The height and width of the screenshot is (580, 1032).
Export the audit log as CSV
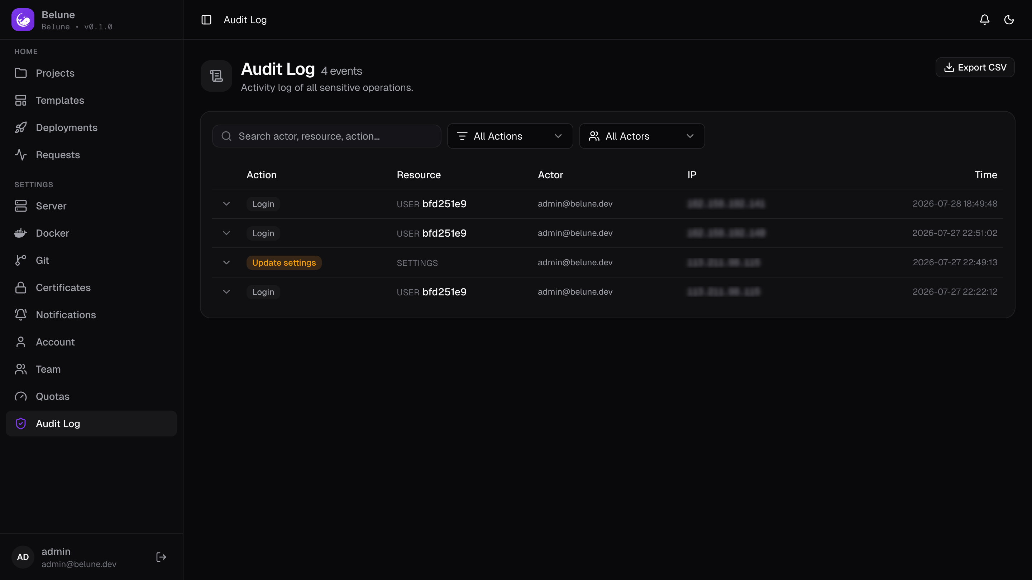[975, 67]
